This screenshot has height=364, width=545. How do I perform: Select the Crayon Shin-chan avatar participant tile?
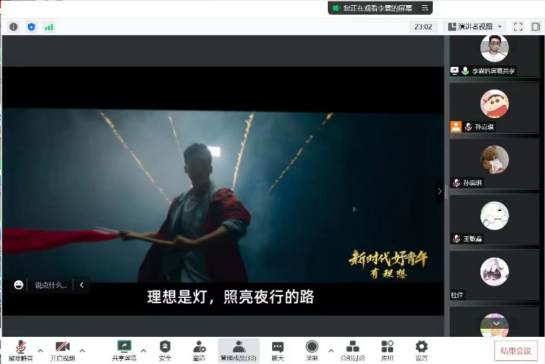click(x=494, y=108)
